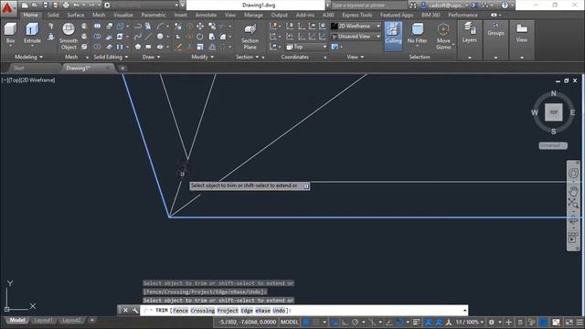Click the workspace switching gear in status bar
The height and width of the screenshot is (329, 585).
click(x=492, y=322)
